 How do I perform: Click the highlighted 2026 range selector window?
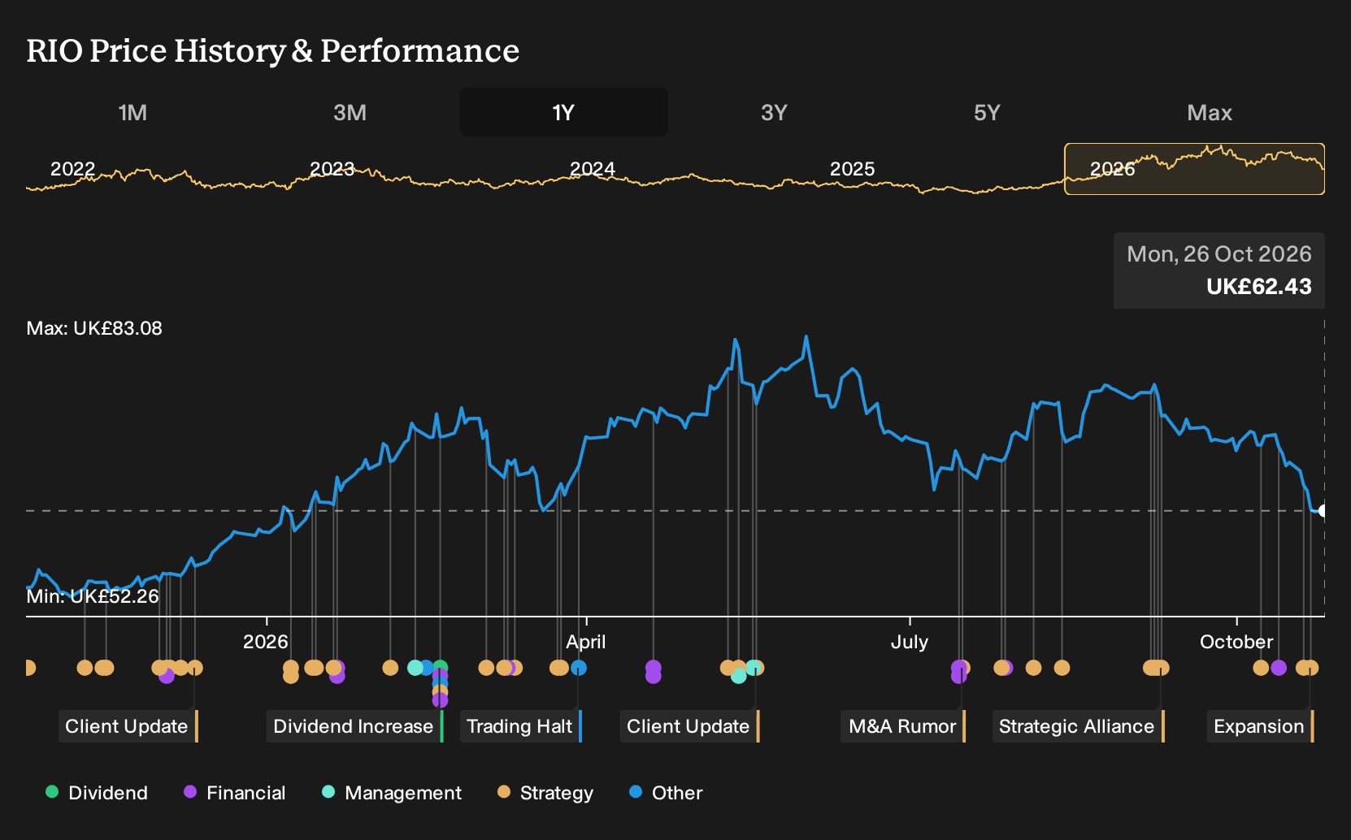[1194, 169]
